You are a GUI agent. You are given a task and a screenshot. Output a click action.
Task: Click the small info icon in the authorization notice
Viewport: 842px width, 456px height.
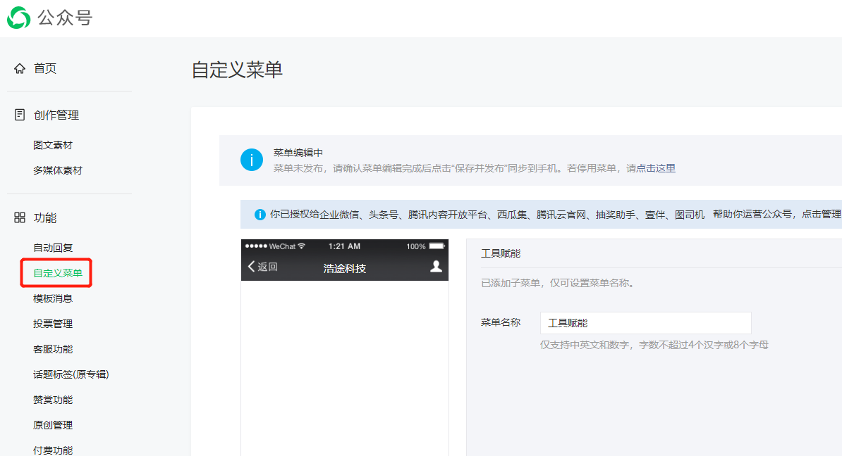260,215
